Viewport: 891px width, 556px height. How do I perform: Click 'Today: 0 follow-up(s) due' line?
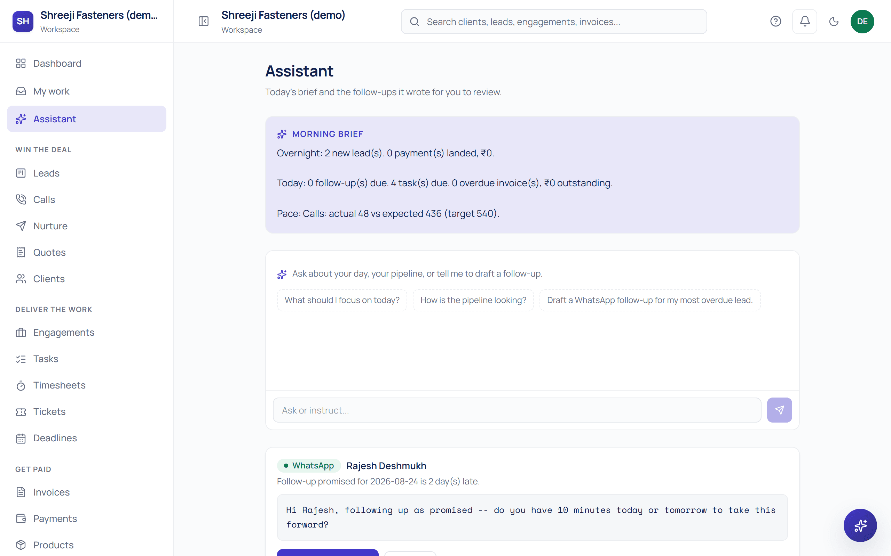click(x=445, y=183)
